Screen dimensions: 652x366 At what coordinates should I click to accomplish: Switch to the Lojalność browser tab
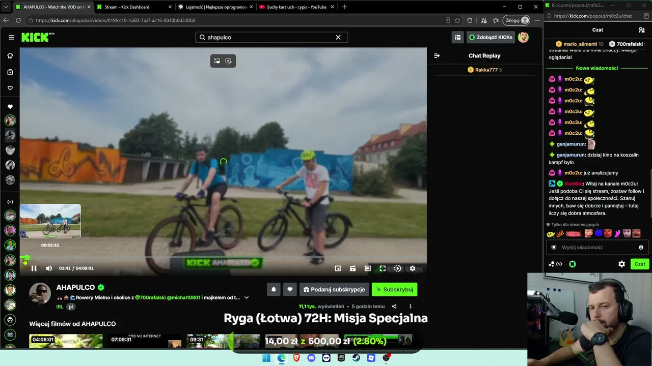click(x=215, y=7)
